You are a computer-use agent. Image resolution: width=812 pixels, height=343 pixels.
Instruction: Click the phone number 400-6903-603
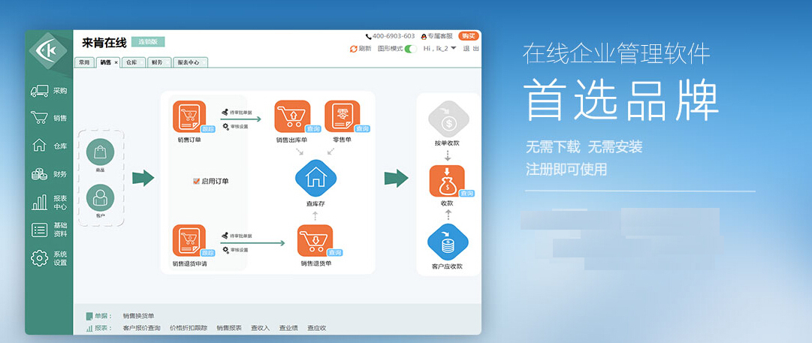pyautogui.click(x=393, y=36)
